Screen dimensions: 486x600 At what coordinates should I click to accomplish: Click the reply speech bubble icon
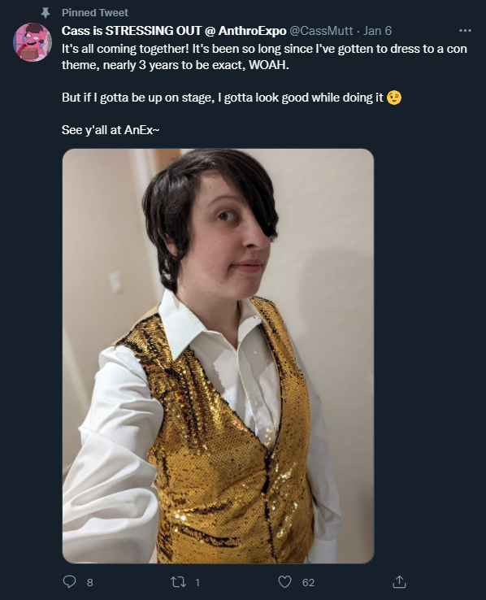(x=69, y=582)
